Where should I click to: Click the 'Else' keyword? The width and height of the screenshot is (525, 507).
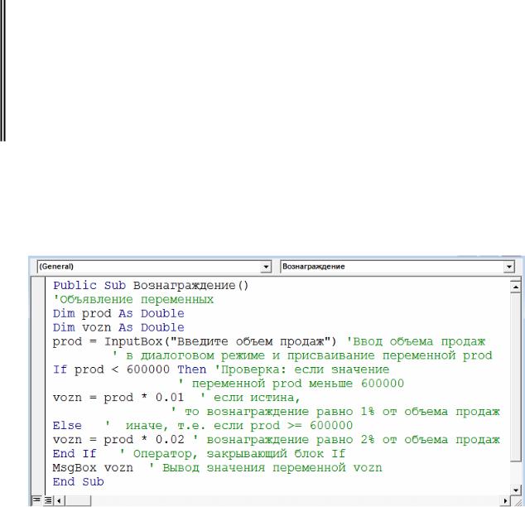67,426
